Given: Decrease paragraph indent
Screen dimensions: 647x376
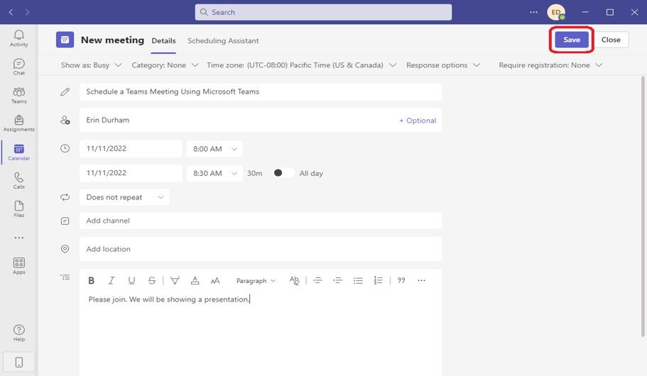Looking at the screenshot, I should pyautogui.click(x=317, y=281).
